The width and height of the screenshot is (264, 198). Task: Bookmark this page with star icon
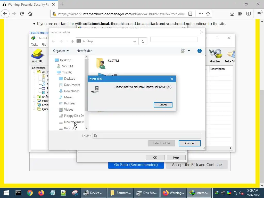tap(208, 14)
